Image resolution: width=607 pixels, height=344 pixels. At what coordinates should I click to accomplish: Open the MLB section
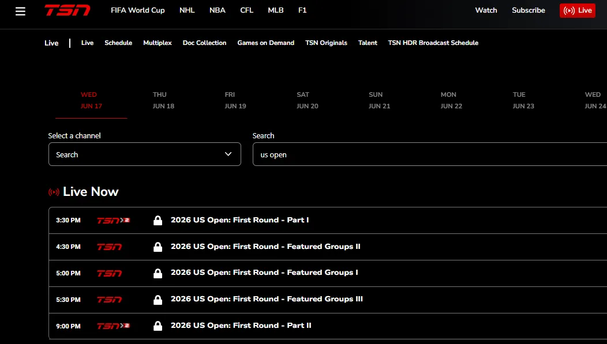[276, 10]
